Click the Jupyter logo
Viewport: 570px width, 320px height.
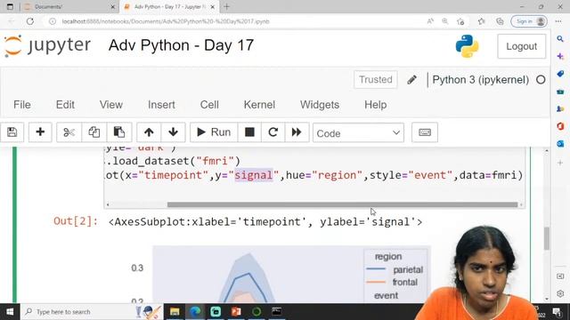[47, 46]
